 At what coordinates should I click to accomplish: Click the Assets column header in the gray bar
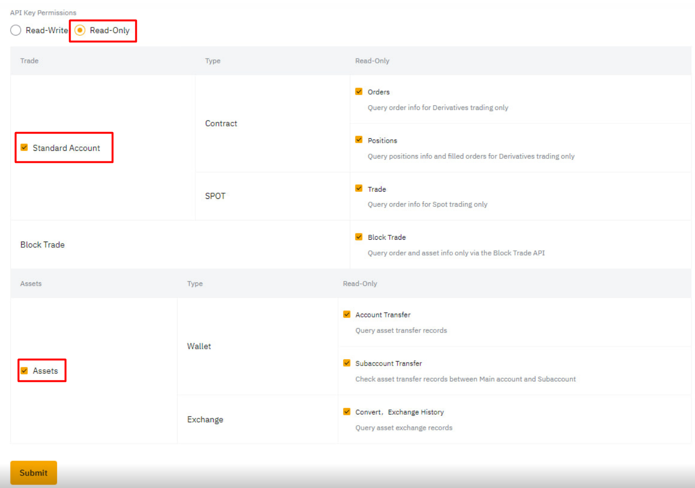click(31, 284)
